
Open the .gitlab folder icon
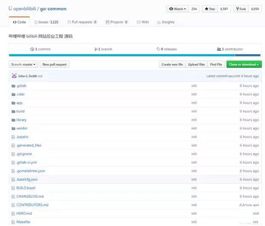click(13, 86)
